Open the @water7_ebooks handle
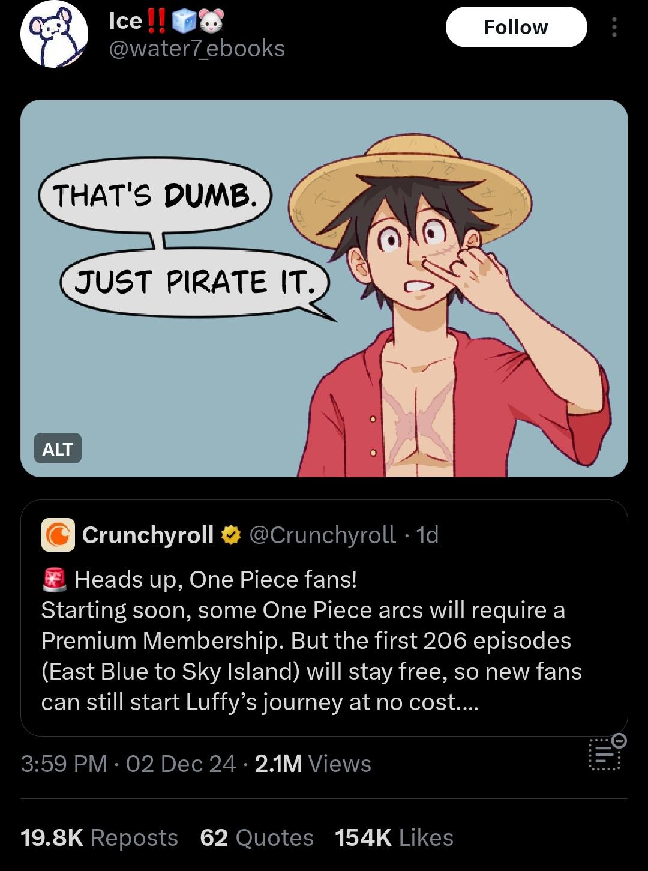This screenshot has width=648, height=871. click(197, 49)
